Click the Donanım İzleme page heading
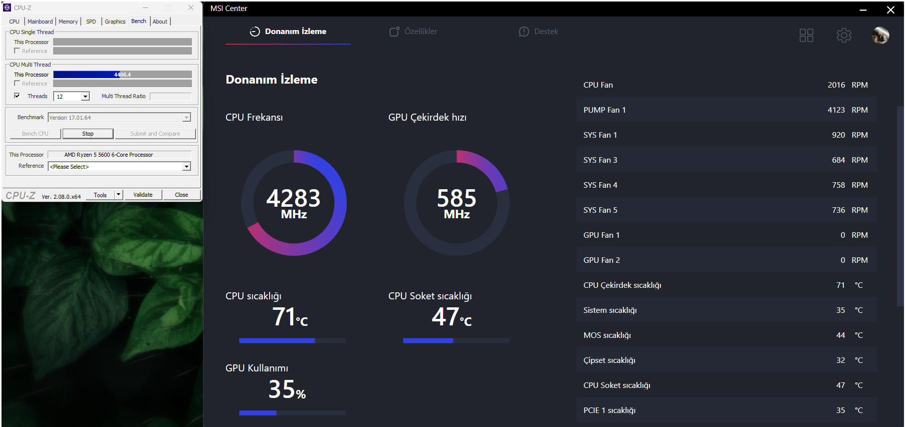 pos(272,80)
